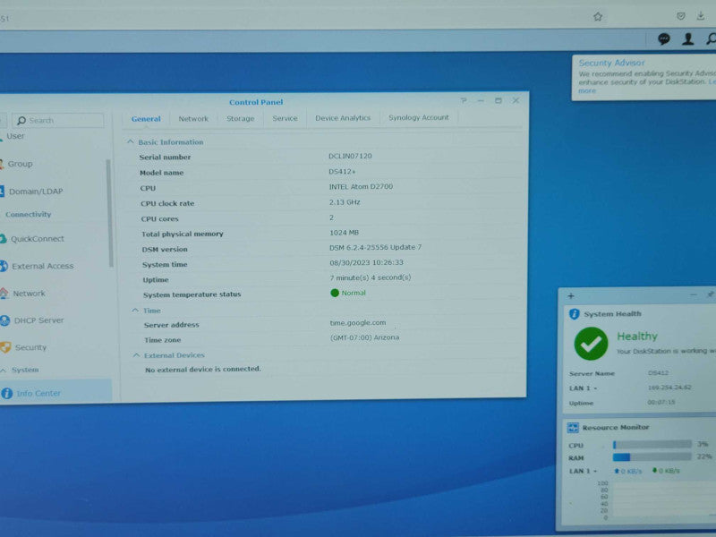The width and height of the screenshot is (716, 537).
Task: Click the Resource Monitor widget icon
Action: [573, 428]
